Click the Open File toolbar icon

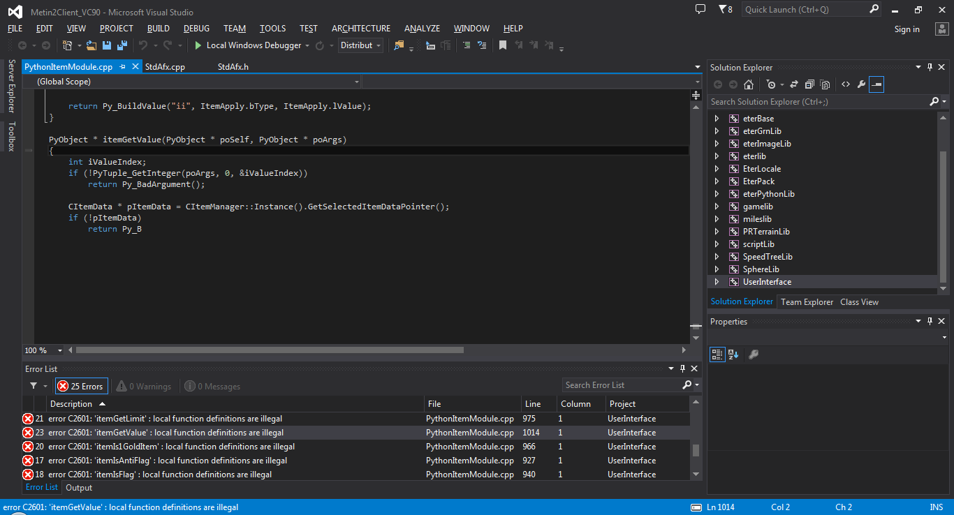click(91, 45)
